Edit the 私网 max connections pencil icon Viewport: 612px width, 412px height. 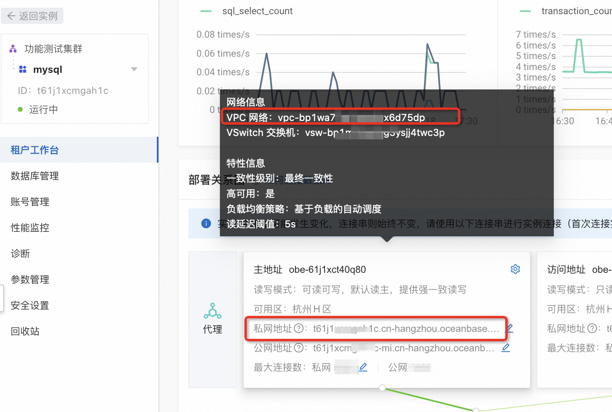363,367
